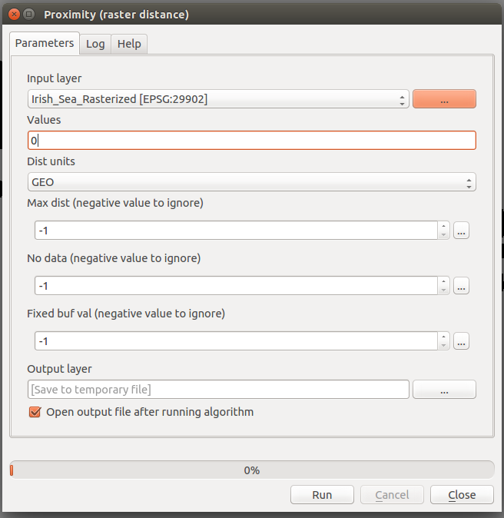The width and height of the screenshot is (504, 518).
Task: Focus the Values text field
Action: click(251, 141)
